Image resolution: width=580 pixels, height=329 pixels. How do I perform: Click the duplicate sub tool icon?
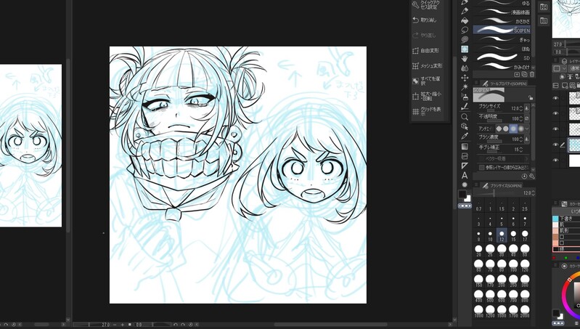(x=525, y=74)
